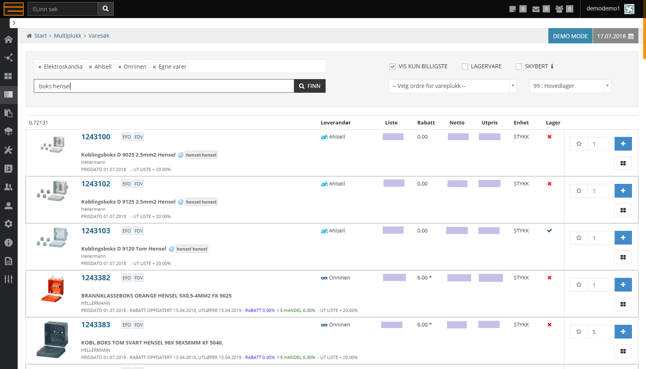Favorite product 1243100 with star
This screenshot has height=369, width=646.
coord(579,144)
